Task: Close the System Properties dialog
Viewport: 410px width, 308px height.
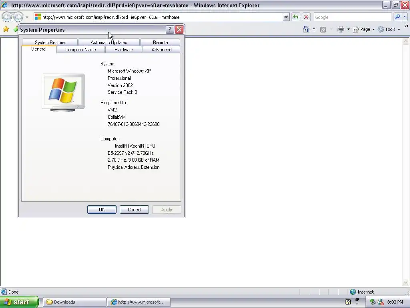Action: coord(179,30)
